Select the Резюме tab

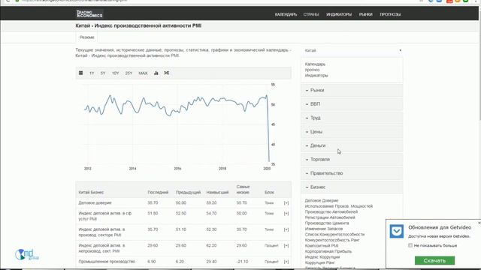87,37
